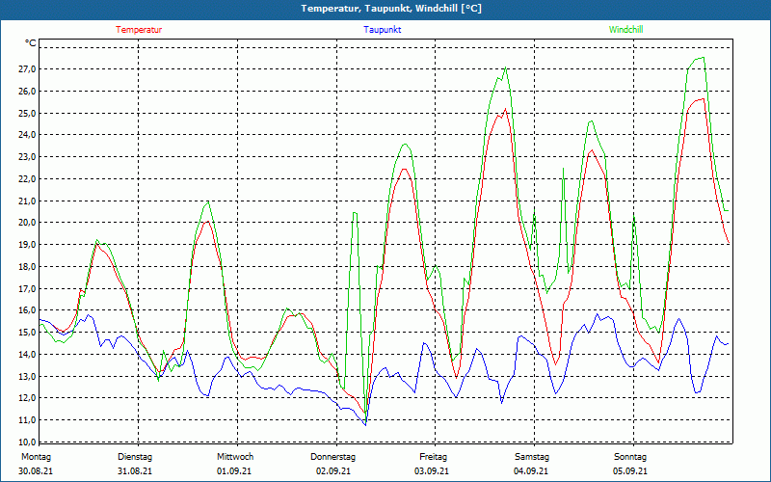This screenshot has width=771, height=482.
Task: Click the Dienstag day label
Action: click(x=135, y=457)
